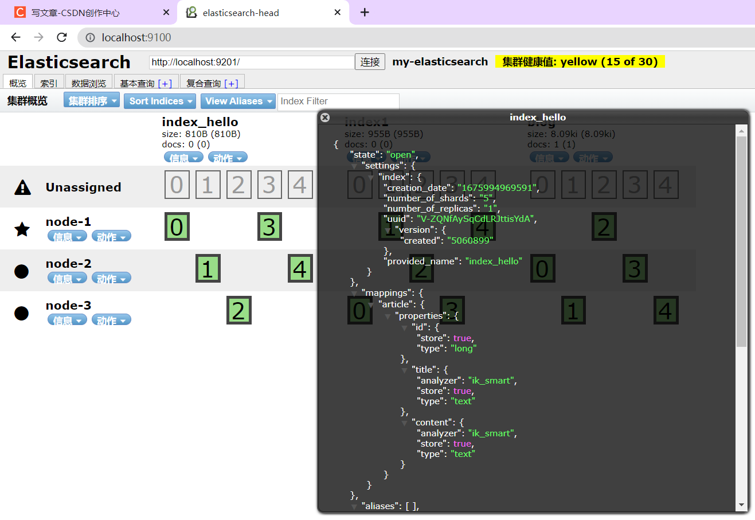Switch to the 数据浏览 tab

coord(89,83)
